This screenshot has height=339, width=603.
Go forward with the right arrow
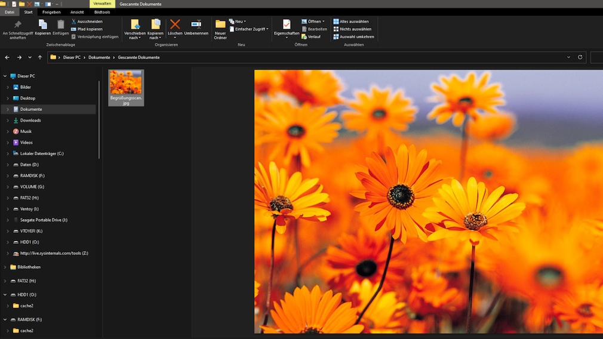(x=19, y=57)
